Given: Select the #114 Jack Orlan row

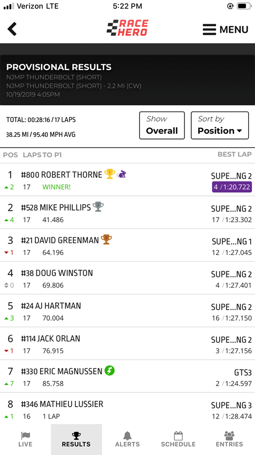Looking at the screenshot, I should click(127, 343).
